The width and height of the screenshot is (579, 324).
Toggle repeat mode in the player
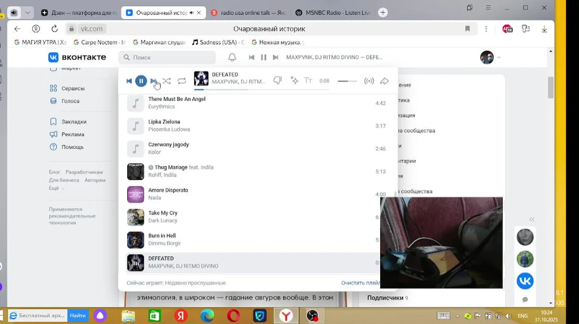(x=182, y=81)
